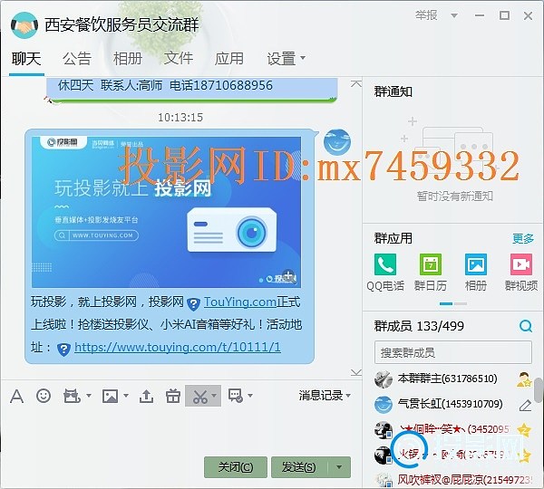Minimize the group chat window
The image size is (544, 489).
click(480, 15)
